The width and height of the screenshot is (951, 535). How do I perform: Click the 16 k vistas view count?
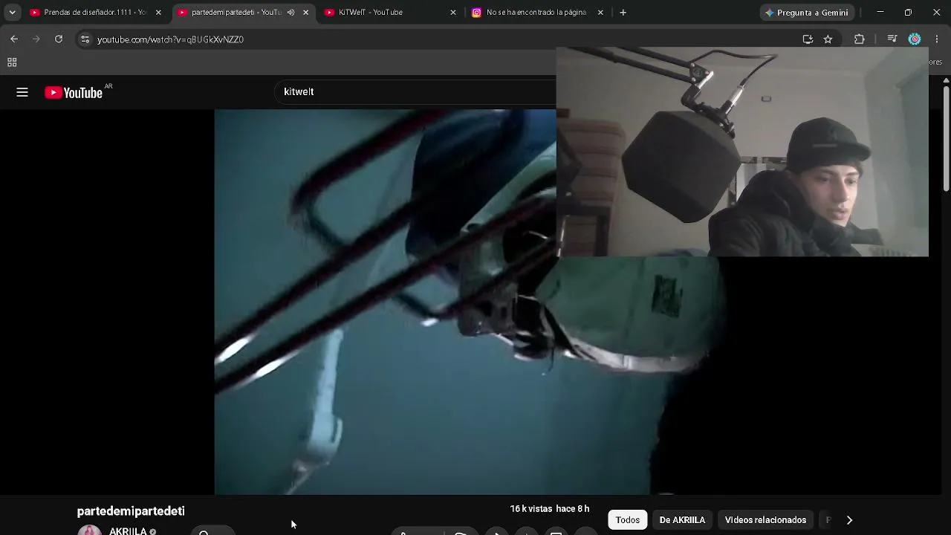[x=530, y=509]
